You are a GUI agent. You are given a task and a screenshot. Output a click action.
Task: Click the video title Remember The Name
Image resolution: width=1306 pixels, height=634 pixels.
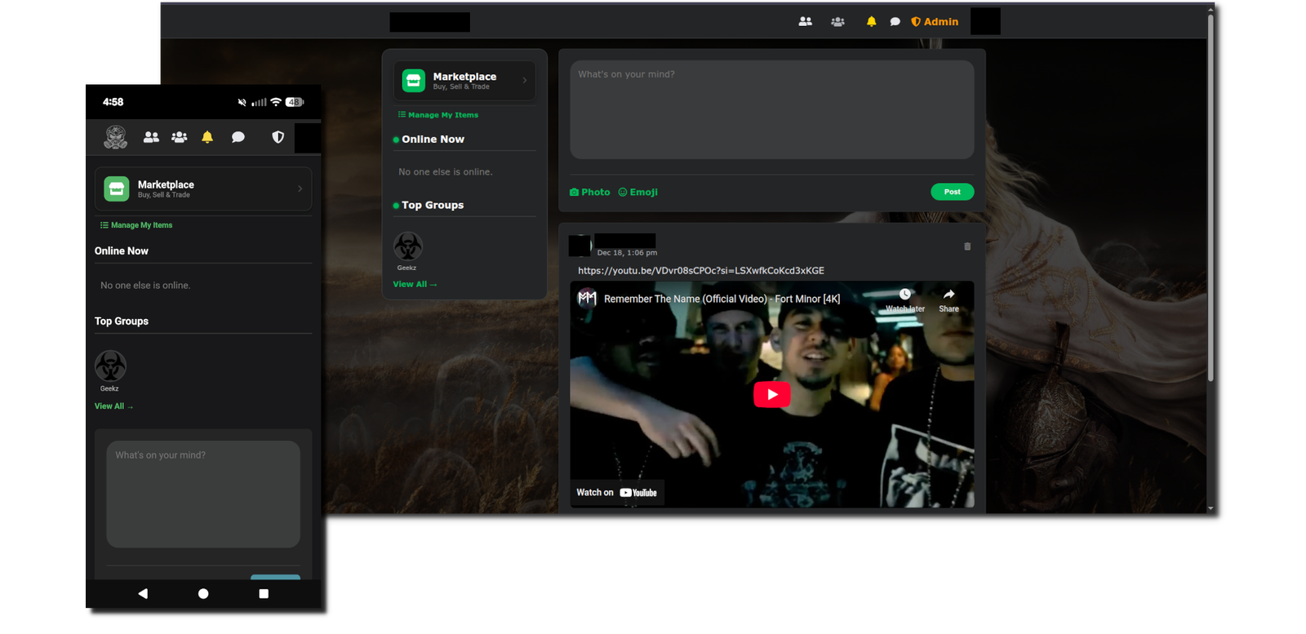(722, 299)
